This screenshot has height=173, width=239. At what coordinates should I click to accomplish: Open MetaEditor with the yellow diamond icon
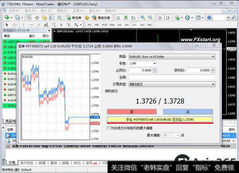click(x=87, y=18)
